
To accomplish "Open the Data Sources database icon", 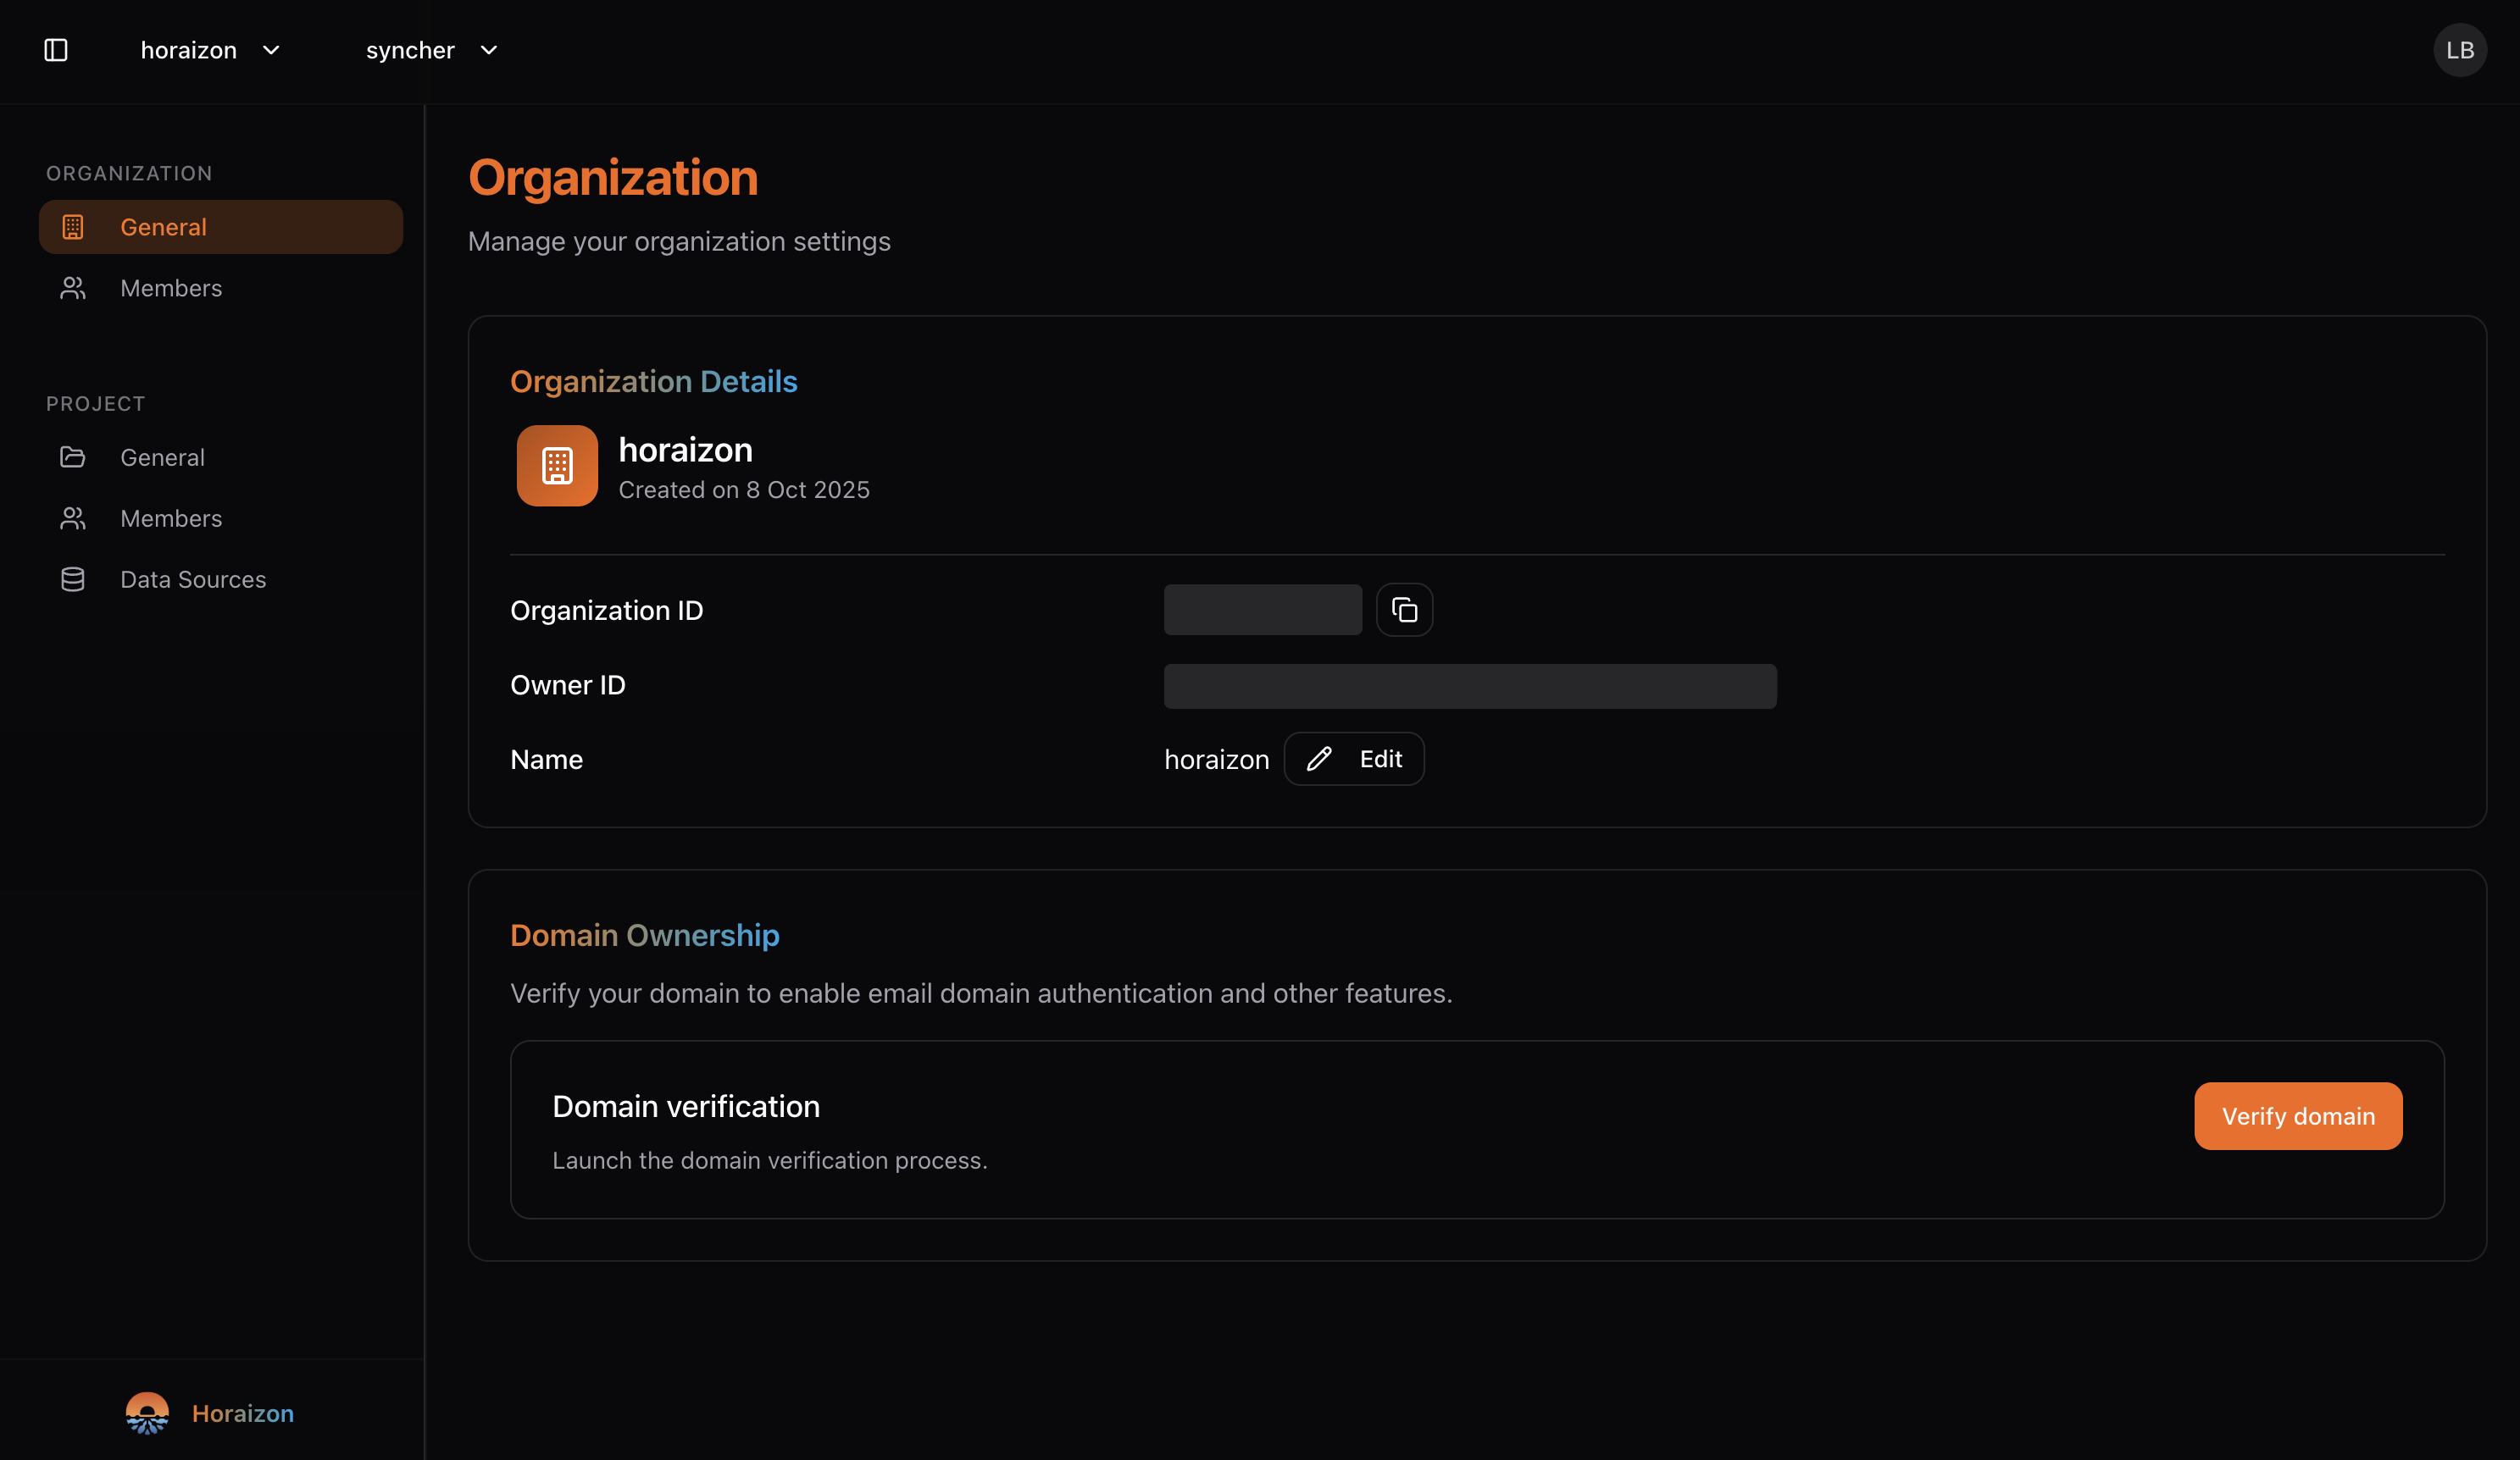I will click(71, 578).
